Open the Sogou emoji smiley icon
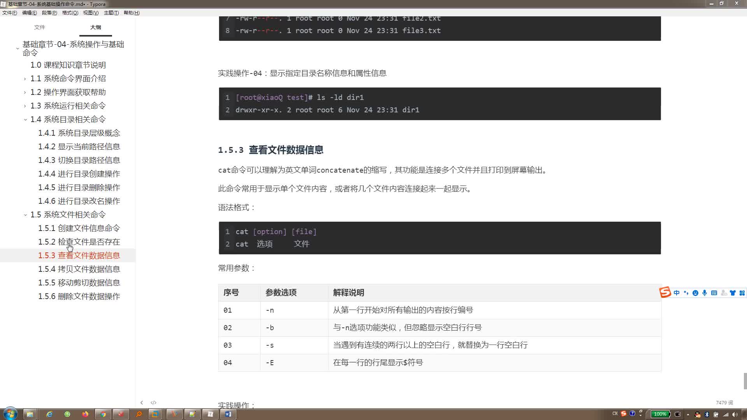 [x=695, y=293]
